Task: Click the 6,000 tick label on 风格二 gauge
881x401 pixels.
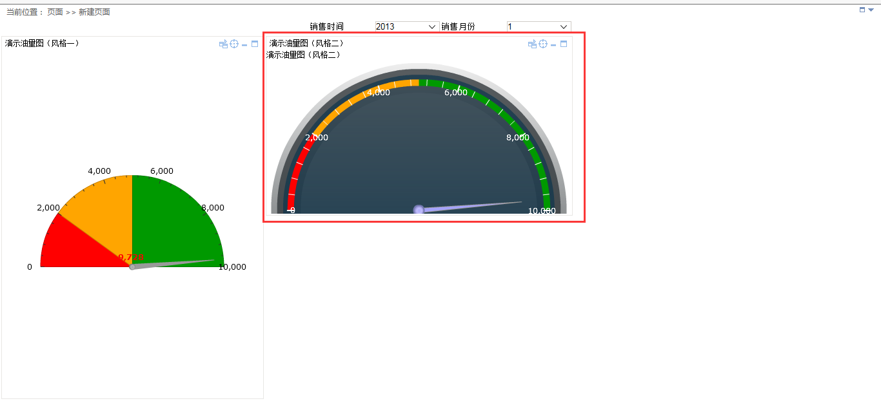Action: [x=456, y=93]
